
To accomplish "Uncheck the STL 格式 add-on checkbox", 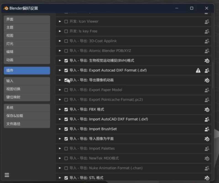I will [66, 178].
